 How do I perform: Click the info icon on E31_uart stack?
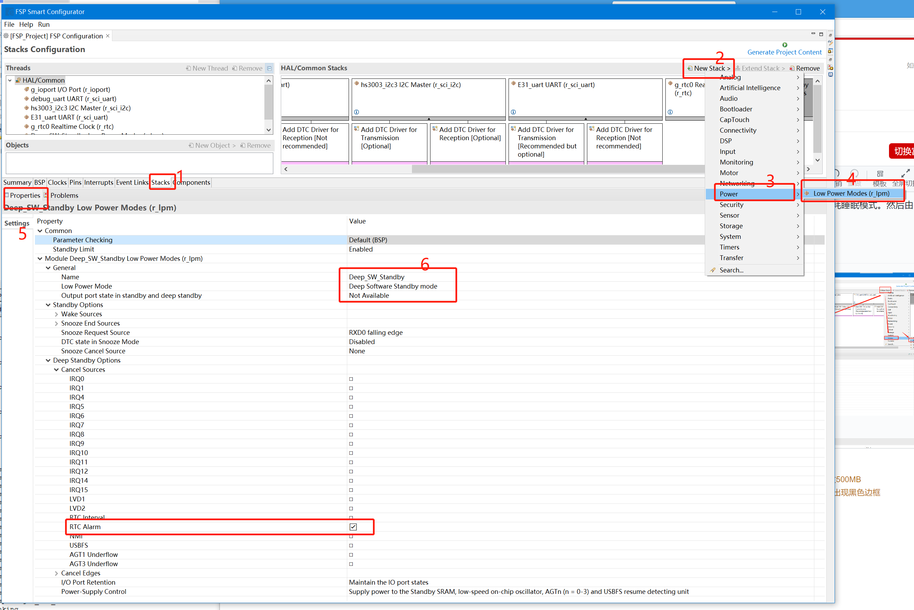pos(513,112)
